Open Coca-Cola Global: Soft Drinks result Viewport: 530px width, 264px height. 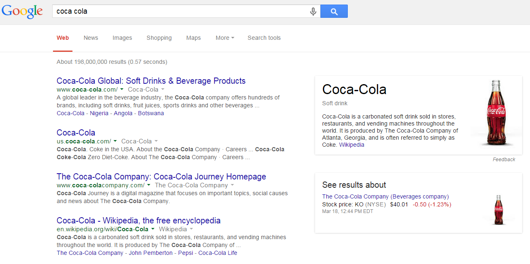[x=151, y=81]
